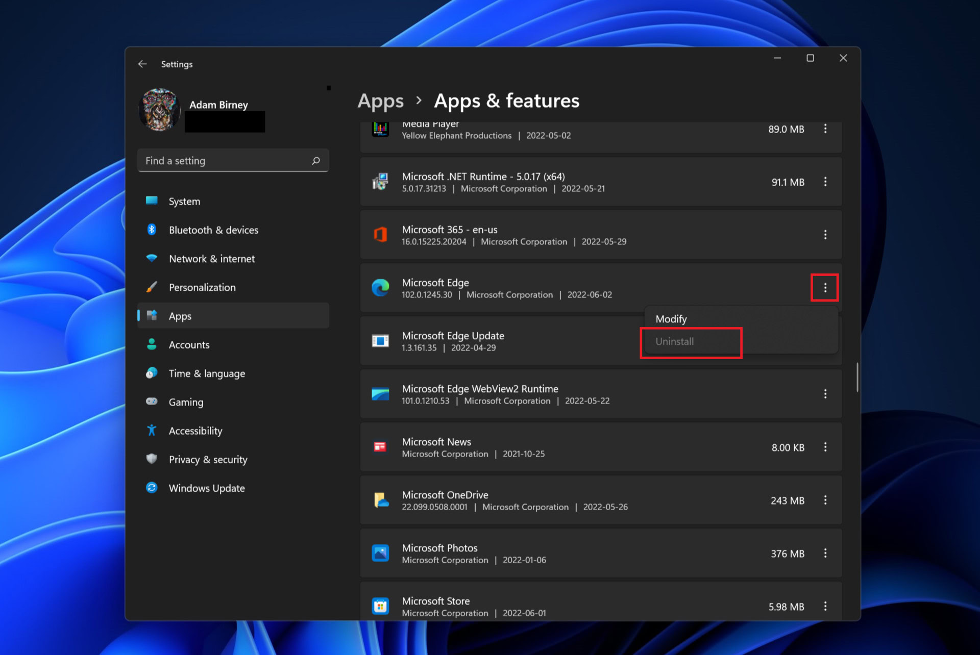Click the Microsoft OneDrive 243 MB size

pos(788,500)
